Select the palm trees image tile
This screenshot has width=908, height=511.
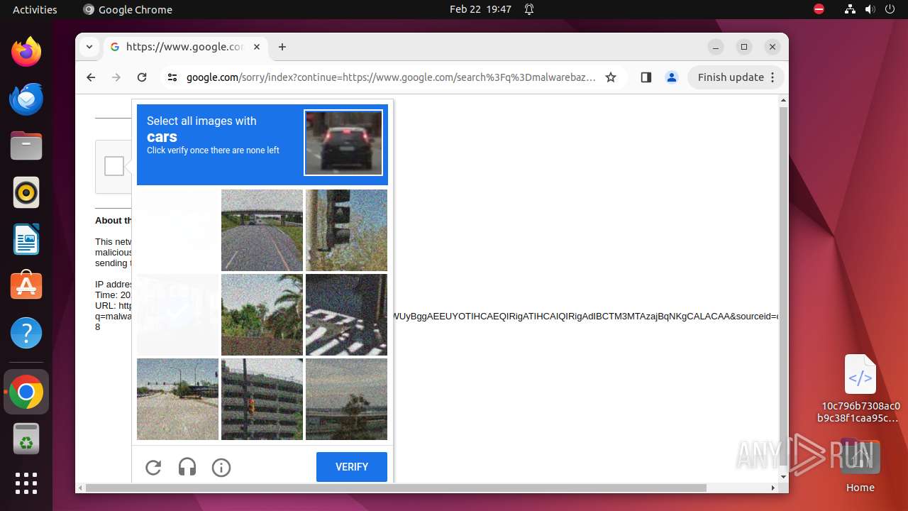point(262,314)
